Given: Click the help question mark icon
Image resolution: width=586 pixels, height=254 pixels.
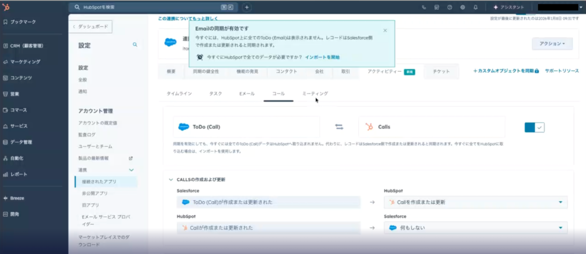Looking at the screenshot, I should 449,7.
